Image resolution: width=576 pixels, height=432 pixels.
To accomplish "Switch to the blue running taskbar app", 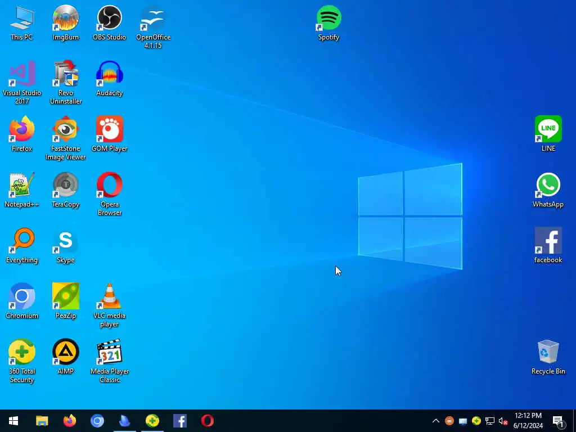I will pos(125,421).
